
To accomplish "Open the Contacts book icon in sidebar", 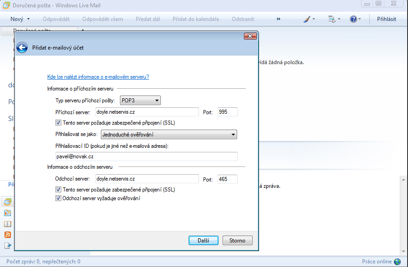I will (x=8, y=224).
